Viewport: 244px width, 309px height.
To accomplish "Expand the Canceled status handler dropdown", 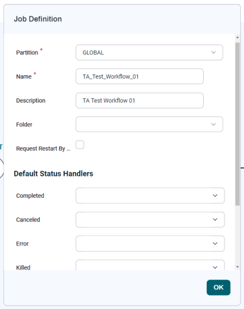I will click(150, 220).
